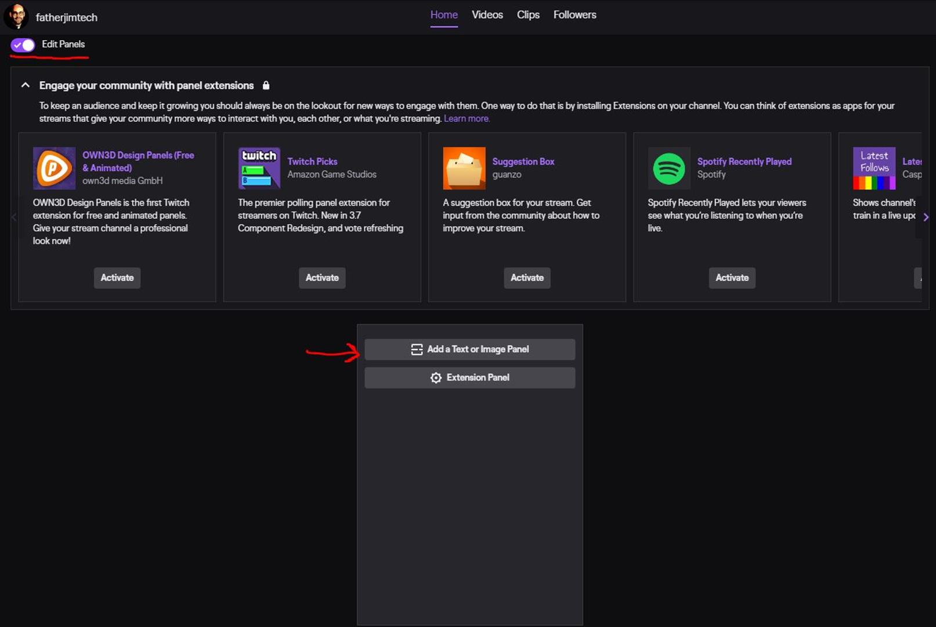Viewport: 936px width, 627px height.
Task: Open the Twitch Picks title link
Action: [312, 161]
